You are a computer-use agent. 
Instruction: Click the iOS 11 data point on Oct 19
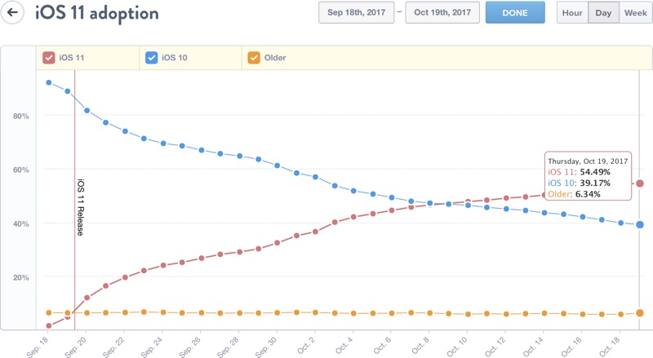[640, 183]
